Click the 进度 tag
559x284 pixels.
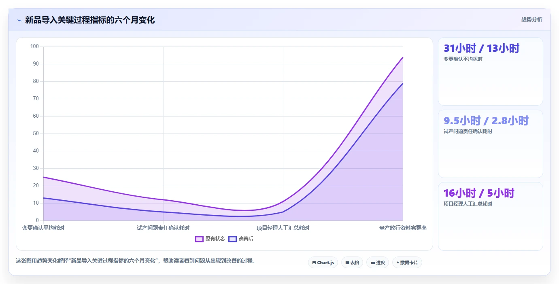(378, 263)
